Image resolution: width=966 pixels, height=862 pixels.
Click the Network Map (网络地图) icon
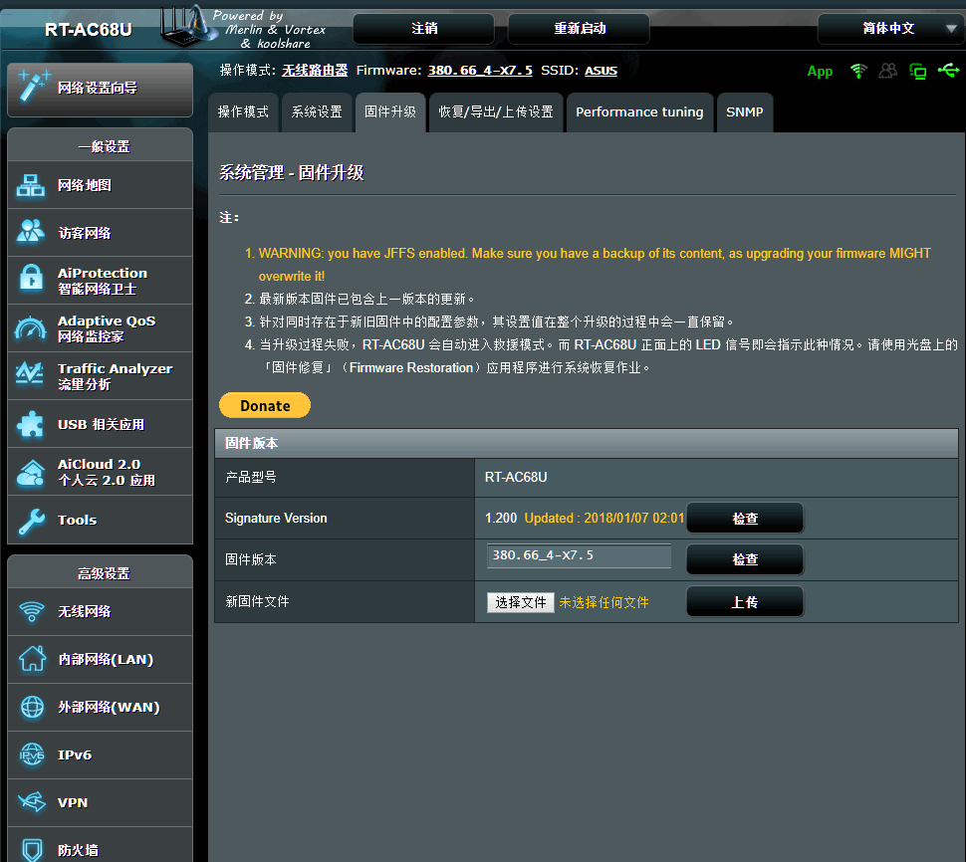click(x=32, y=185)
